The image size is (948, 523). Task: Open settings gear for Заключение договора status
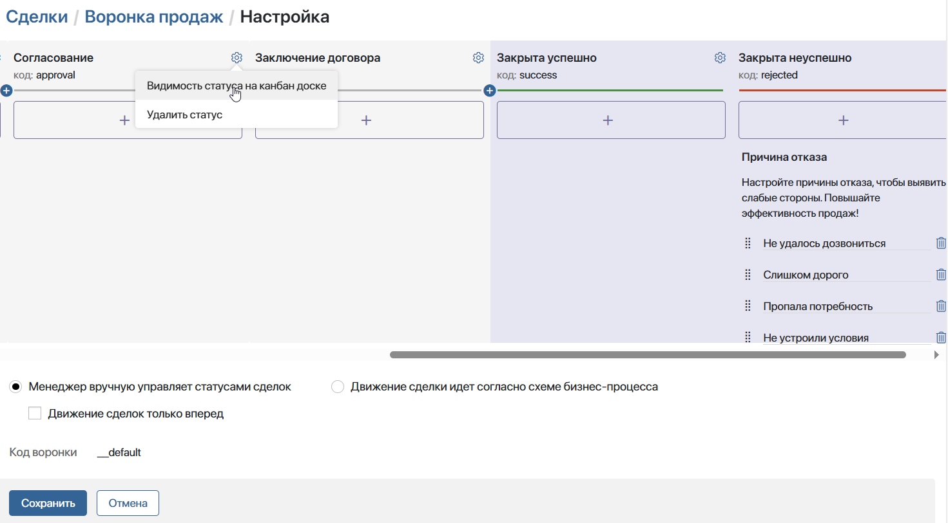pyautogui.click(x=478, y=58)
